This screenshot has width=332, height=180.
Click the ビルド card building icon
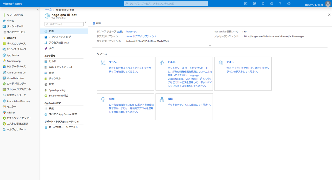pyautogui.click(x=162, y=63)
